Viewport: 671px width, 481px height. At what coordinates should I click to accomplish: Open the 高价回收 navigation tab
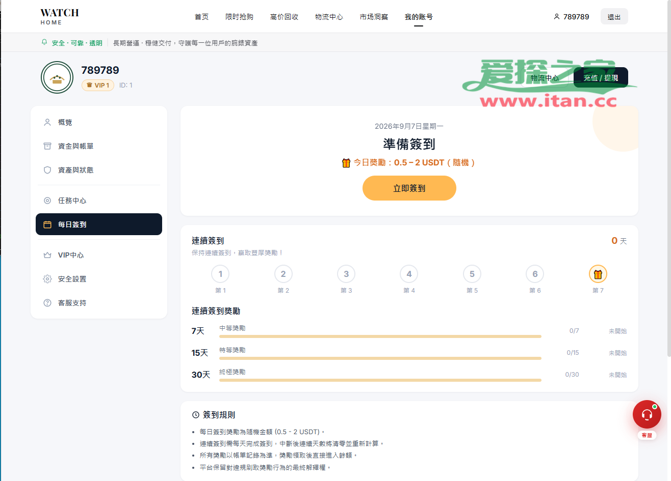[x=285, y=17]
